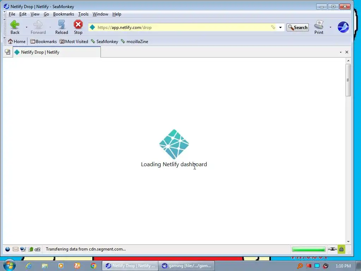
Task: Open the new tab button in tab strip
Action: (x=7, y=52)
